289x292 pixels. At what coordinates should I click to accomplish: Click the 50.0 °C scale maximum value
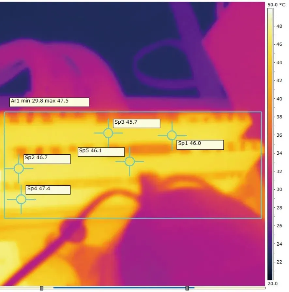coord(276,5)
